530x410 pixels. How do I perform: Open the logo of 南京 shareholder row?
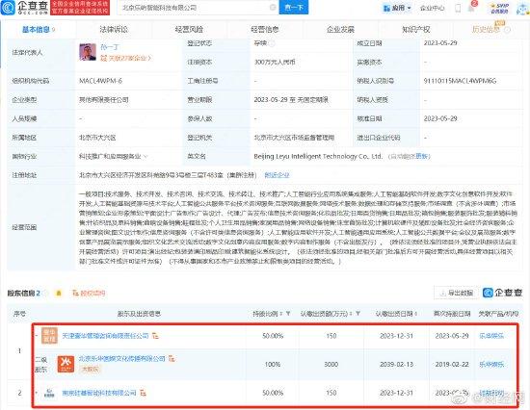pos(49,393)
